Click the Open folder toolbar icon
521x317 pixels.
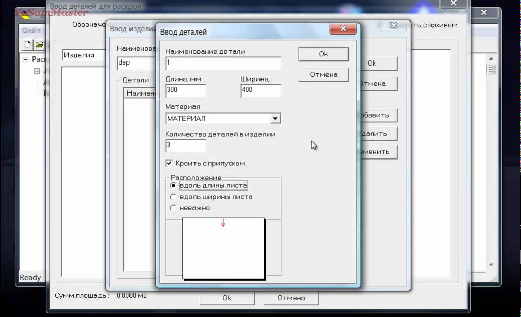click(x=39, y=44)
